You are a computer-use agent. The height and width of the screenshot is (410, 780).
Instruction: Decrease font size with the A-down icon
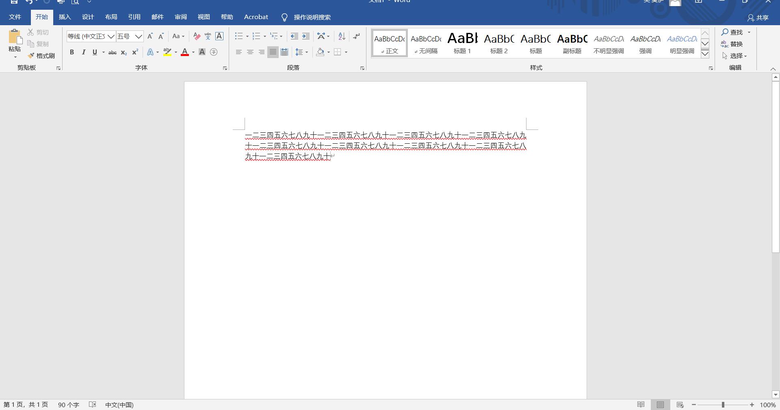pos(161,36)
